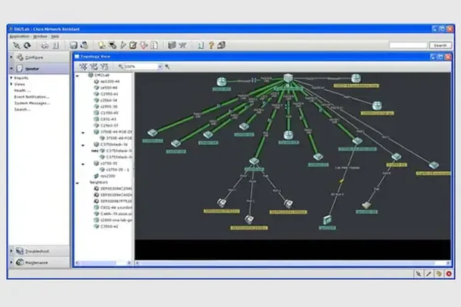Click the Event Notification heart icon

(142, 45)
